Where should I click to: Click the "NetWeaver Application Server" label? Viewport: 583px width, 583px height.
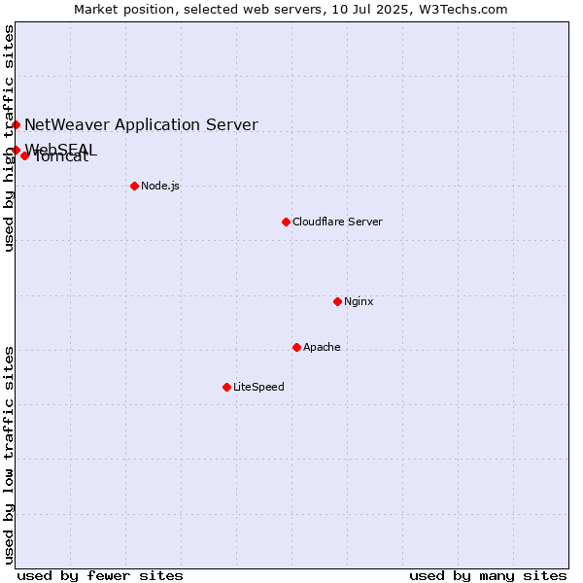click(141, 125)
